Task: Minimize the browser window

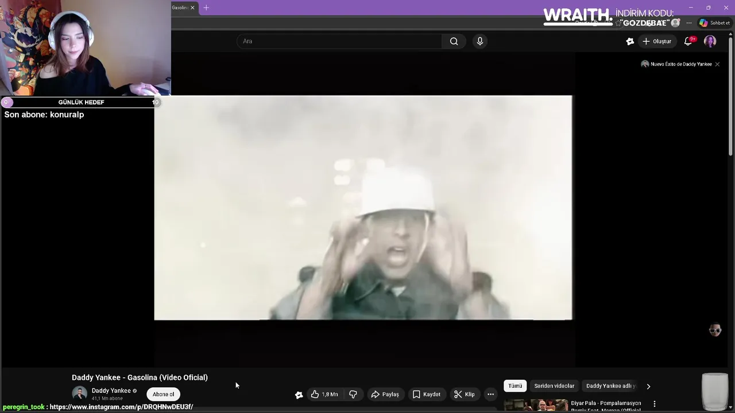Action: coord(691,7)
